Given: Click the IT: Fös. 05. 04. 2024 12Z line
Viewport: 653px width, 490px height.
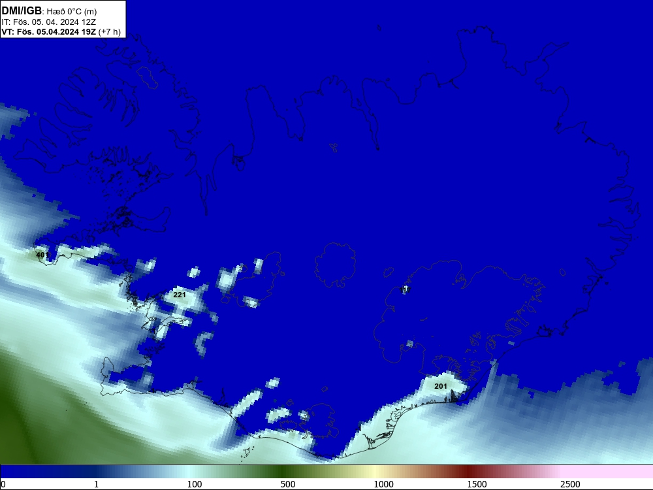Looking at the screenshot, I should (49, 22).
